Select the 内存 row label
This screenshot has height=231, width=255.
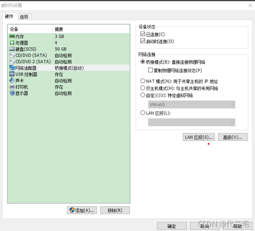[x=19, y=37]
